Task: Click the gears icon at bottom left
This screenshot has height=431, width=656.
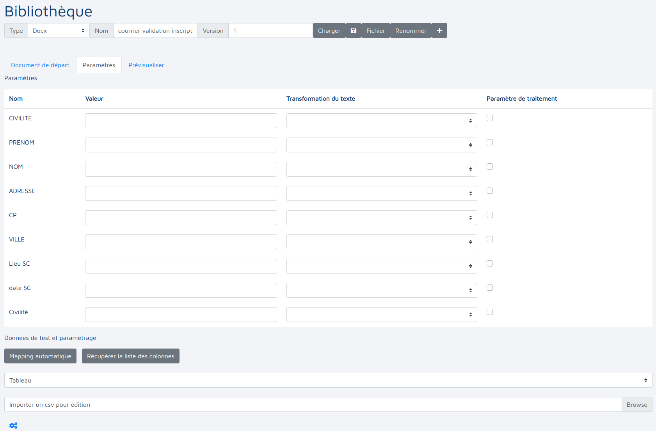Action: (x=13, y=426)
